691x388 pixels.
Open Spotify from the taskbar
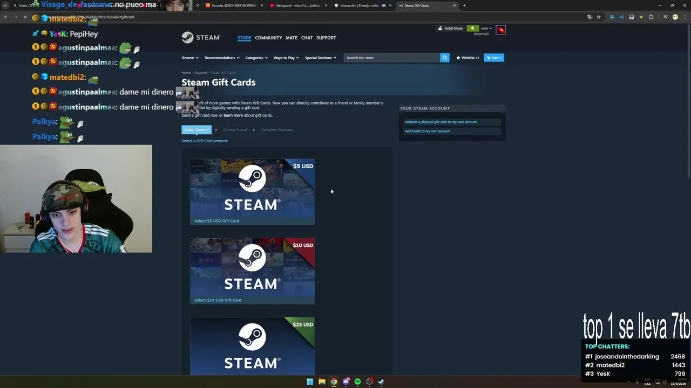tap(357, 382)
